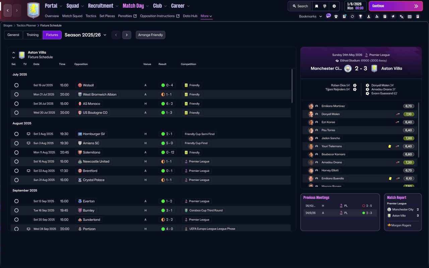This screenshot has height=268, width=429.
Task: Select the radio button for the Everton fixture
Action: 16,201
